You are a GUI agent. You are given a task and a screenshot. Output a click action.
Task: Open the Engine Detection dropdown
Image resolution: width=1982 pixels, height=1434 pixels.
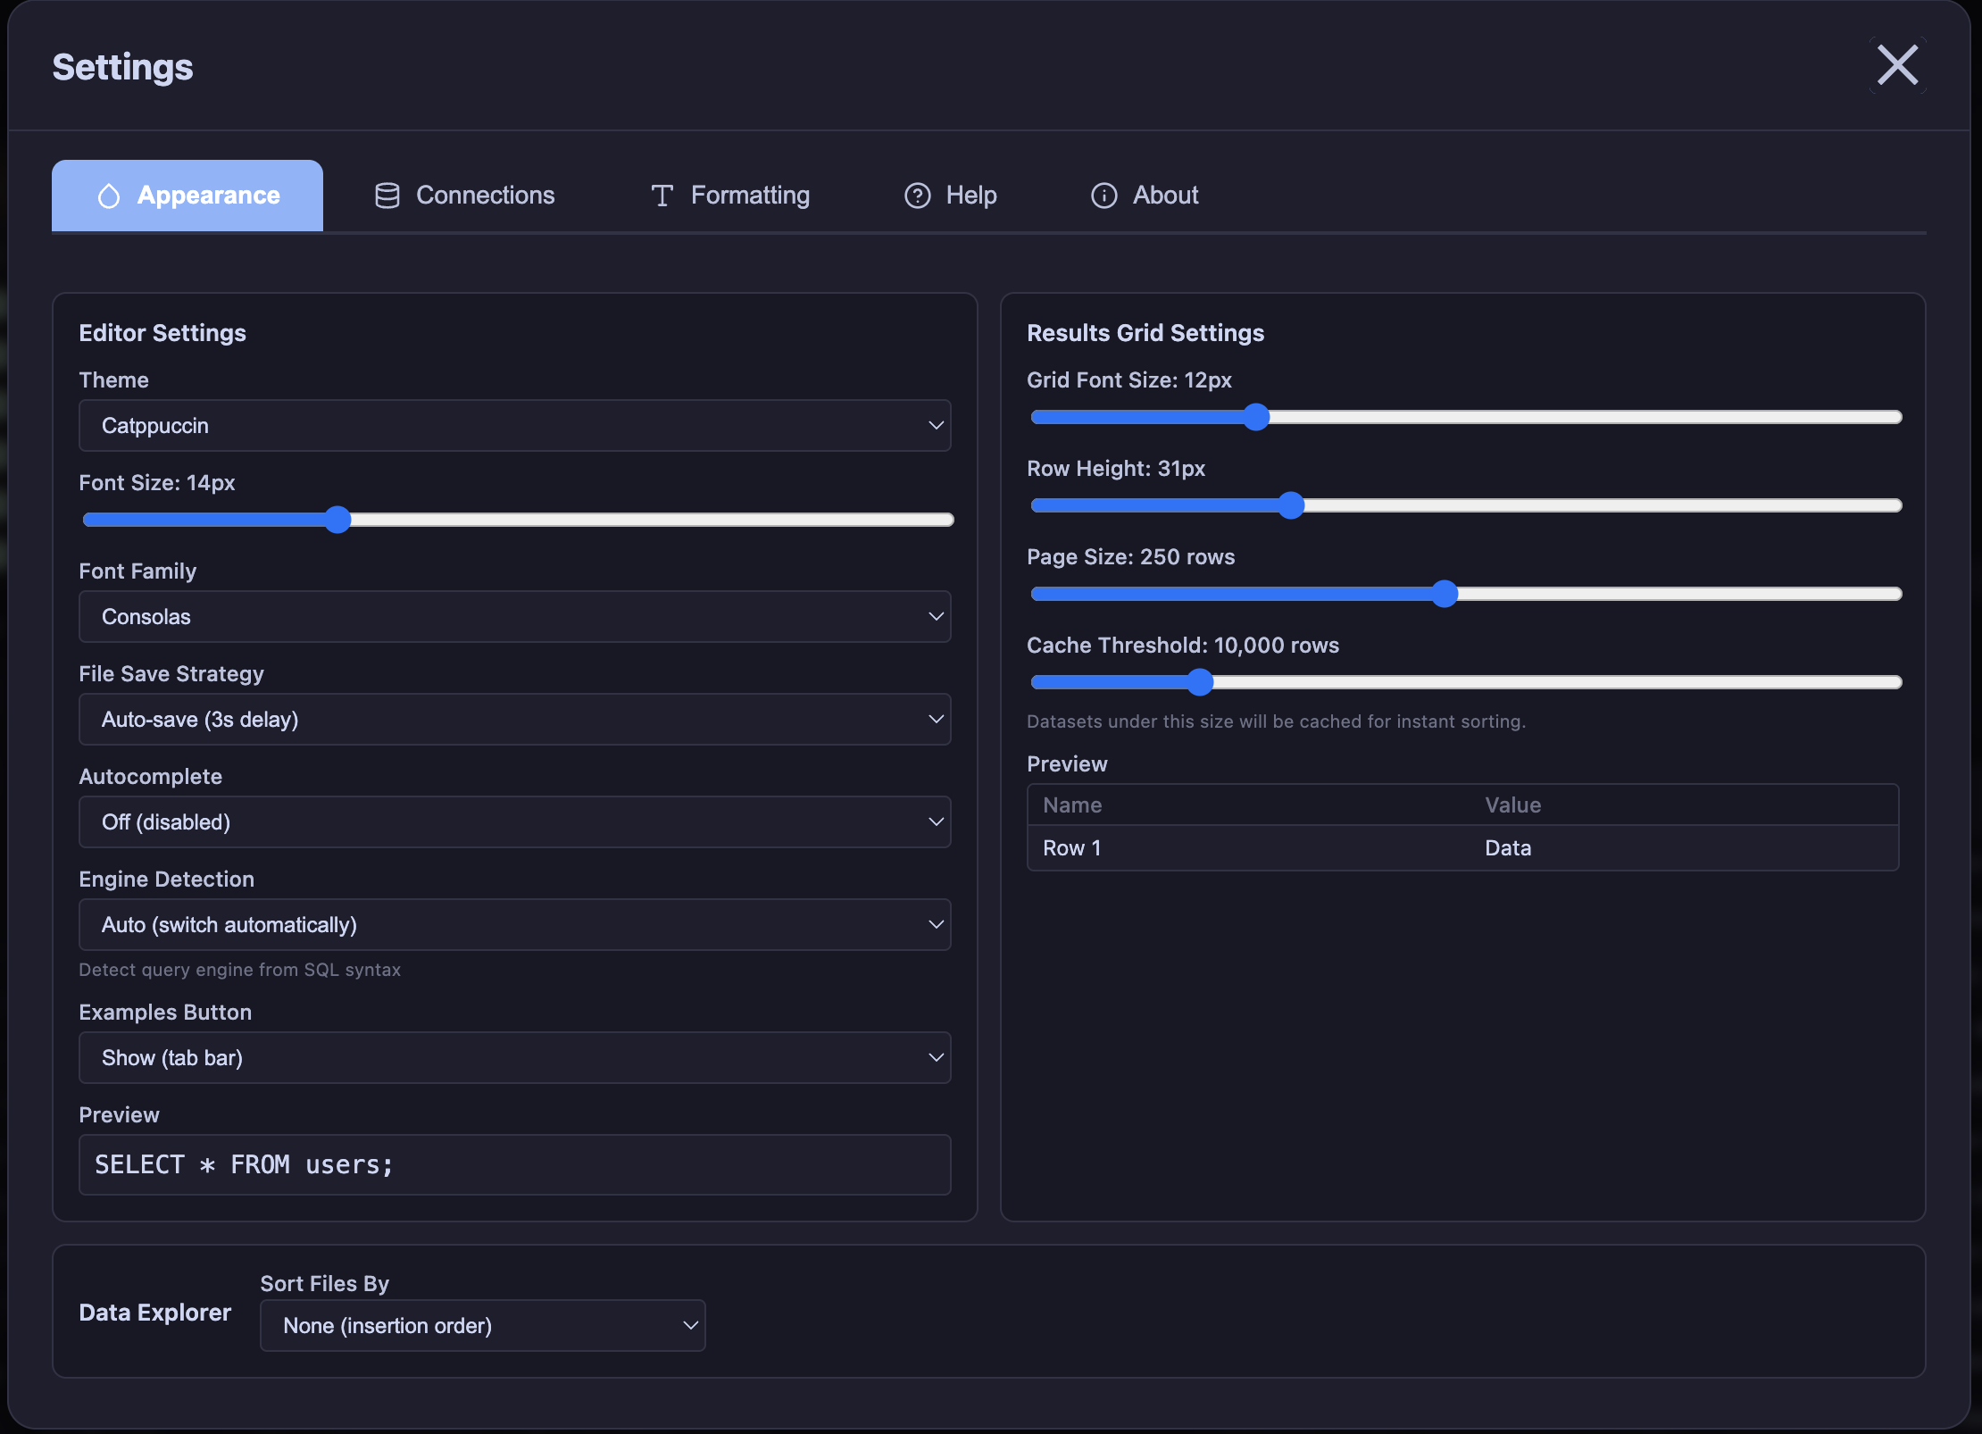(514, 925)
